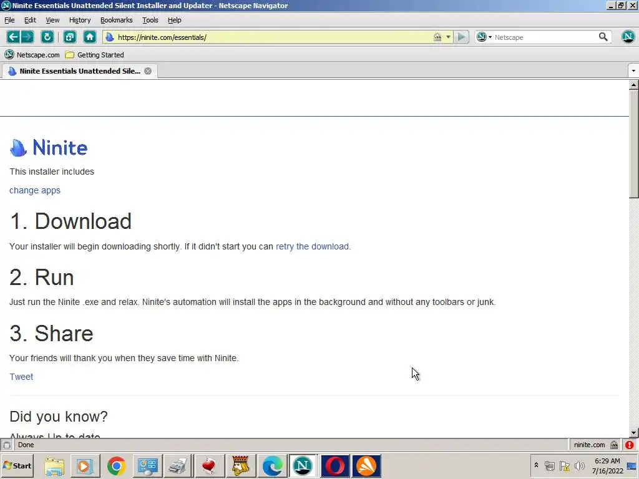The height and width of the screenshot is (479, 639).
Task: Open the Netscape.com bookmark
Action: pos(32,55)
